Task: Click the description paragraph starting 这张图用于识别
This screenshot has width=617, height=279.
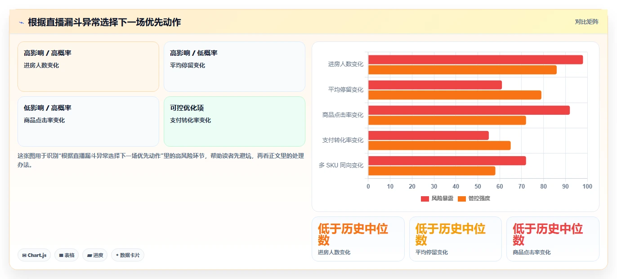Action: [x=161, y=160]
